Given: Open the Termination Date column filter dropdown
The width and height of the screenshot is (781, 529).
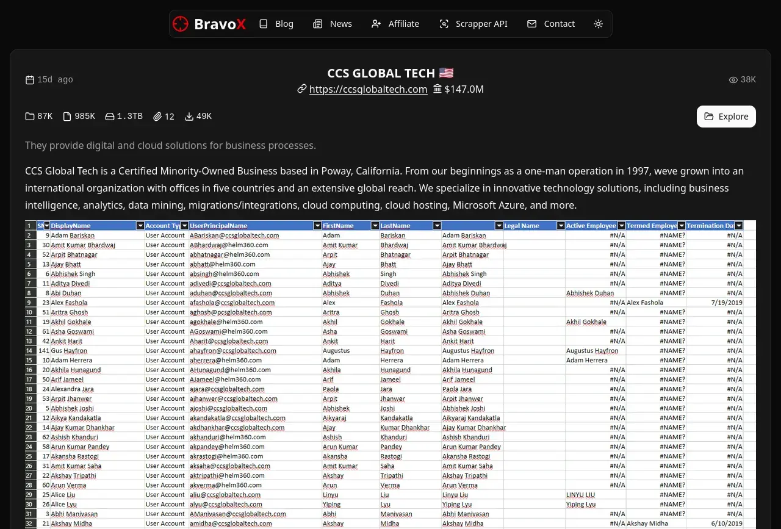Looking at the screenshot, I should 739,226.
